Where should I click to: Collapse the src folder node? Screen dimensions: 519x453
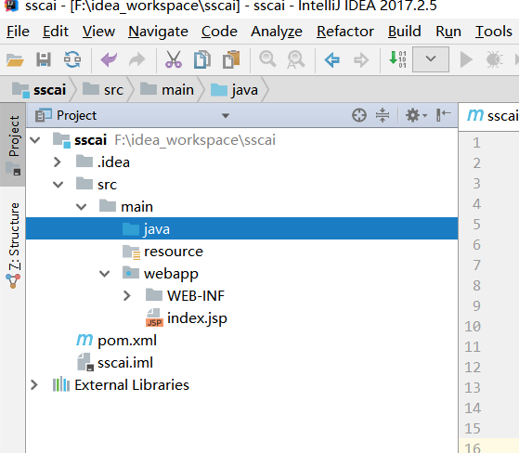coord(58,185)
